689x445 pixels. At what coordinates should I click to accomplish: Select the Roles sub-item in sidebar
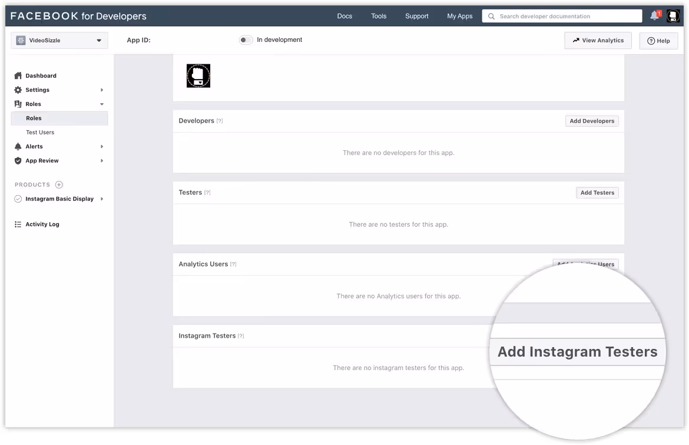59,118
